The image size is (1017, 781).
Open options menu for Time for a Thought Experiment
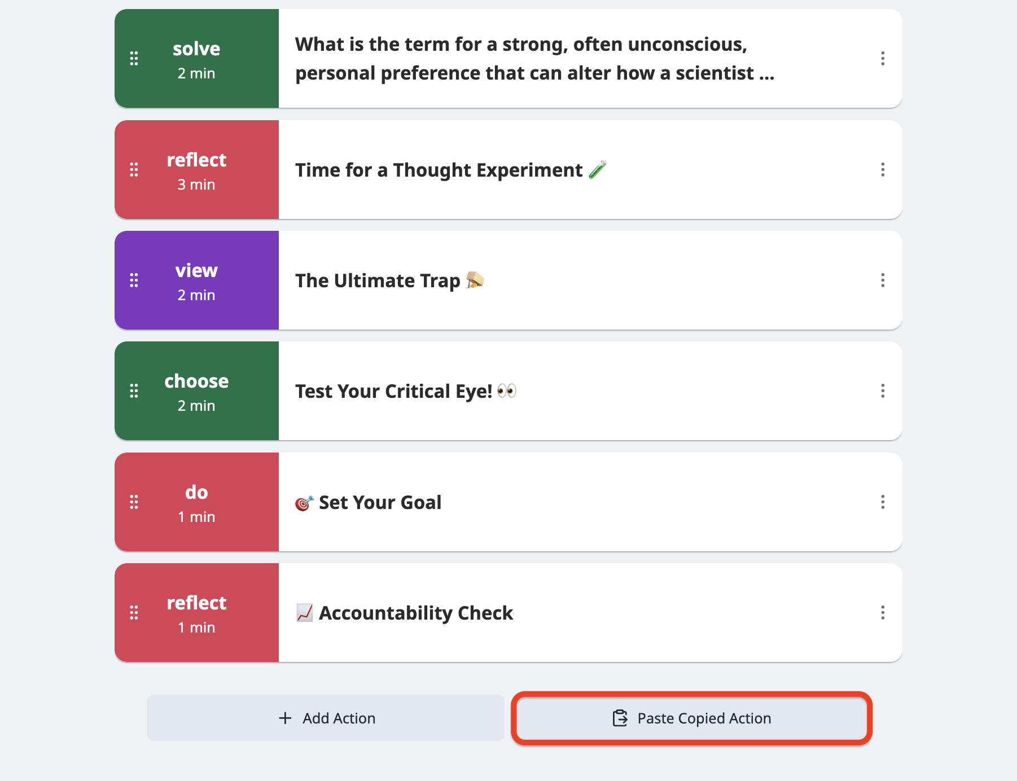[883, 170]
